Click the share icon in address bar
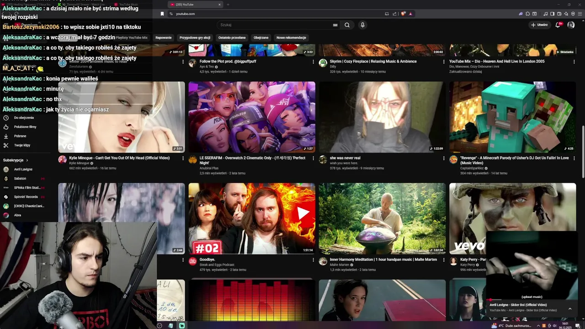Viewport: 585px width, 329px height. coord(394,14)
